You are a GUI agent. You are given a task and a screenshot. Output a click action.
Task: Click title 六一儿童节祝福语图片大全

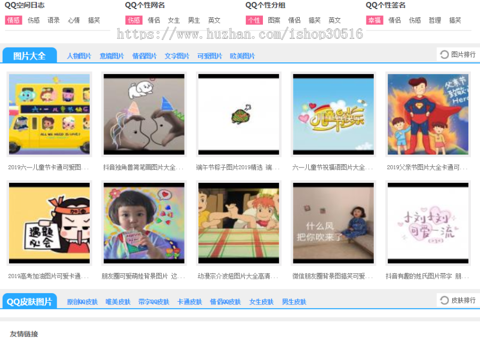(332, 167)
